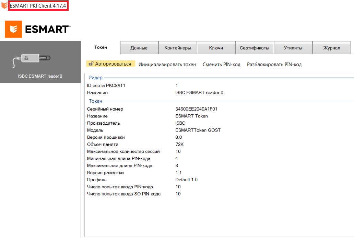View the Журнал tab

click(x=331, y=48)
